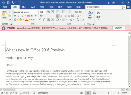Screen dimensions: 131x95
Task: Switch to the 插入 Insert tab
Action: coord(24,7)
